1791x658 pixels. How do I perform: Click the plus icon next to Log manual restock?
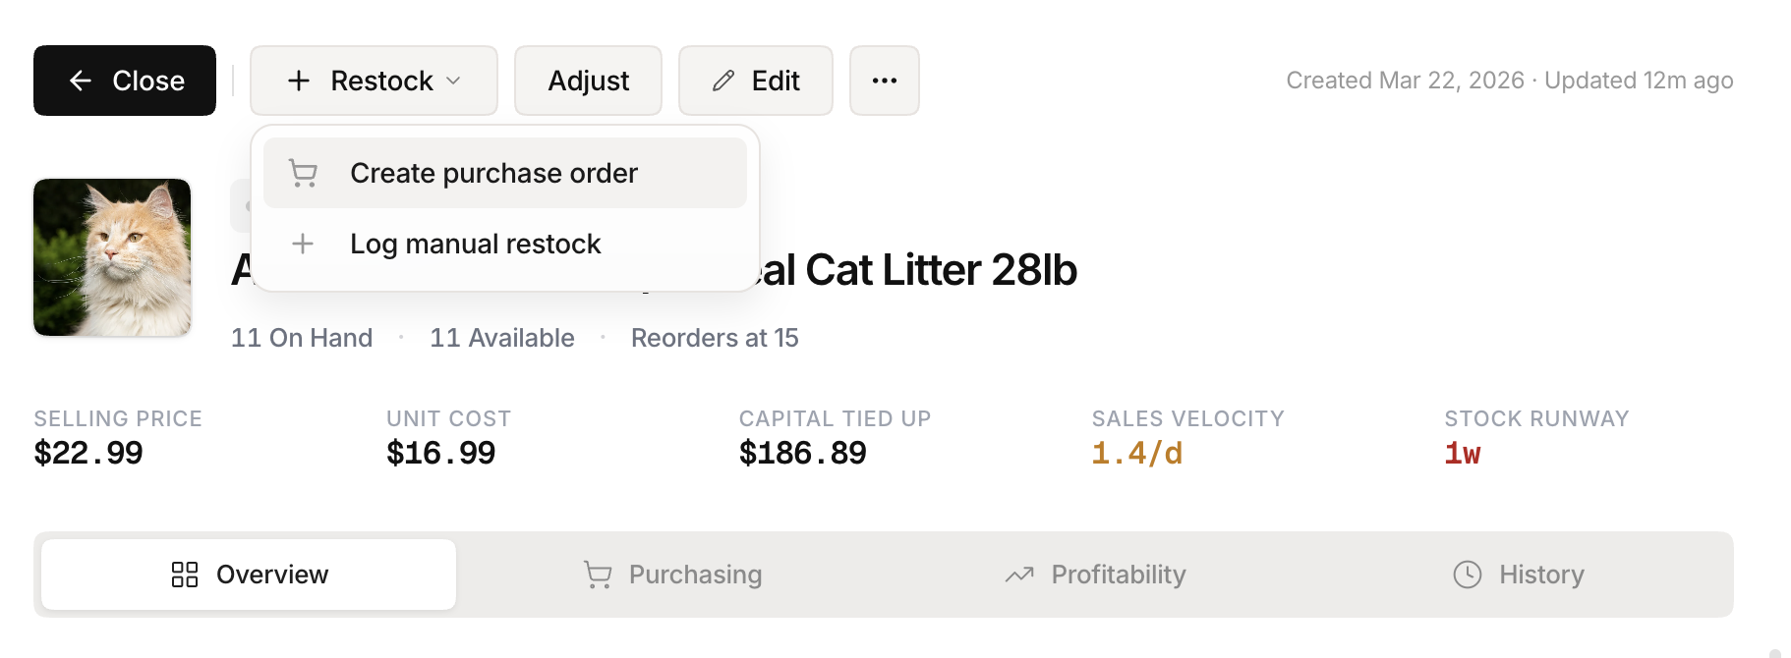[x=302, y=244]
